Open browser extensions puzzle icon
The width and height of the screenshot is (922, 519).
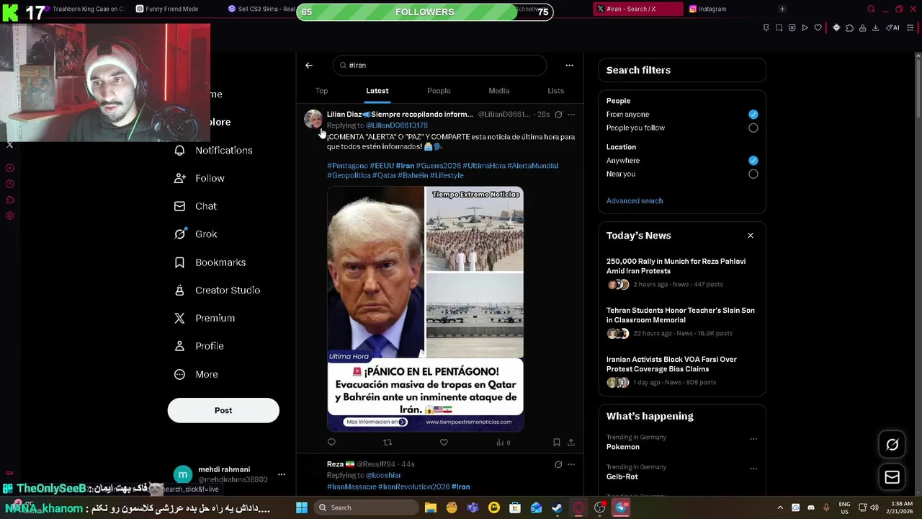[x=849, y=27]
